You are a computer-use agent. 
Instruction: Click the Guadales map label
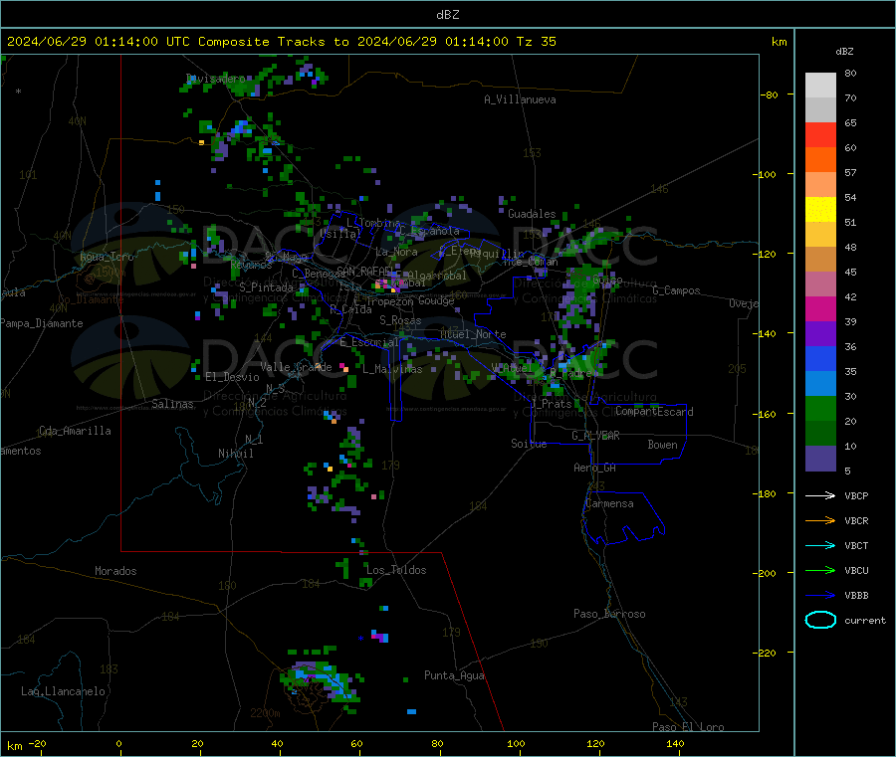click(532, 214)
